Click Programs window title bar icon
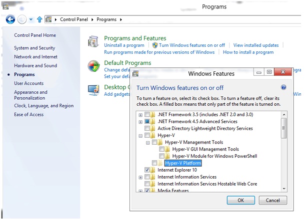This screenshot has width=308, height=219. click(5, 7)
